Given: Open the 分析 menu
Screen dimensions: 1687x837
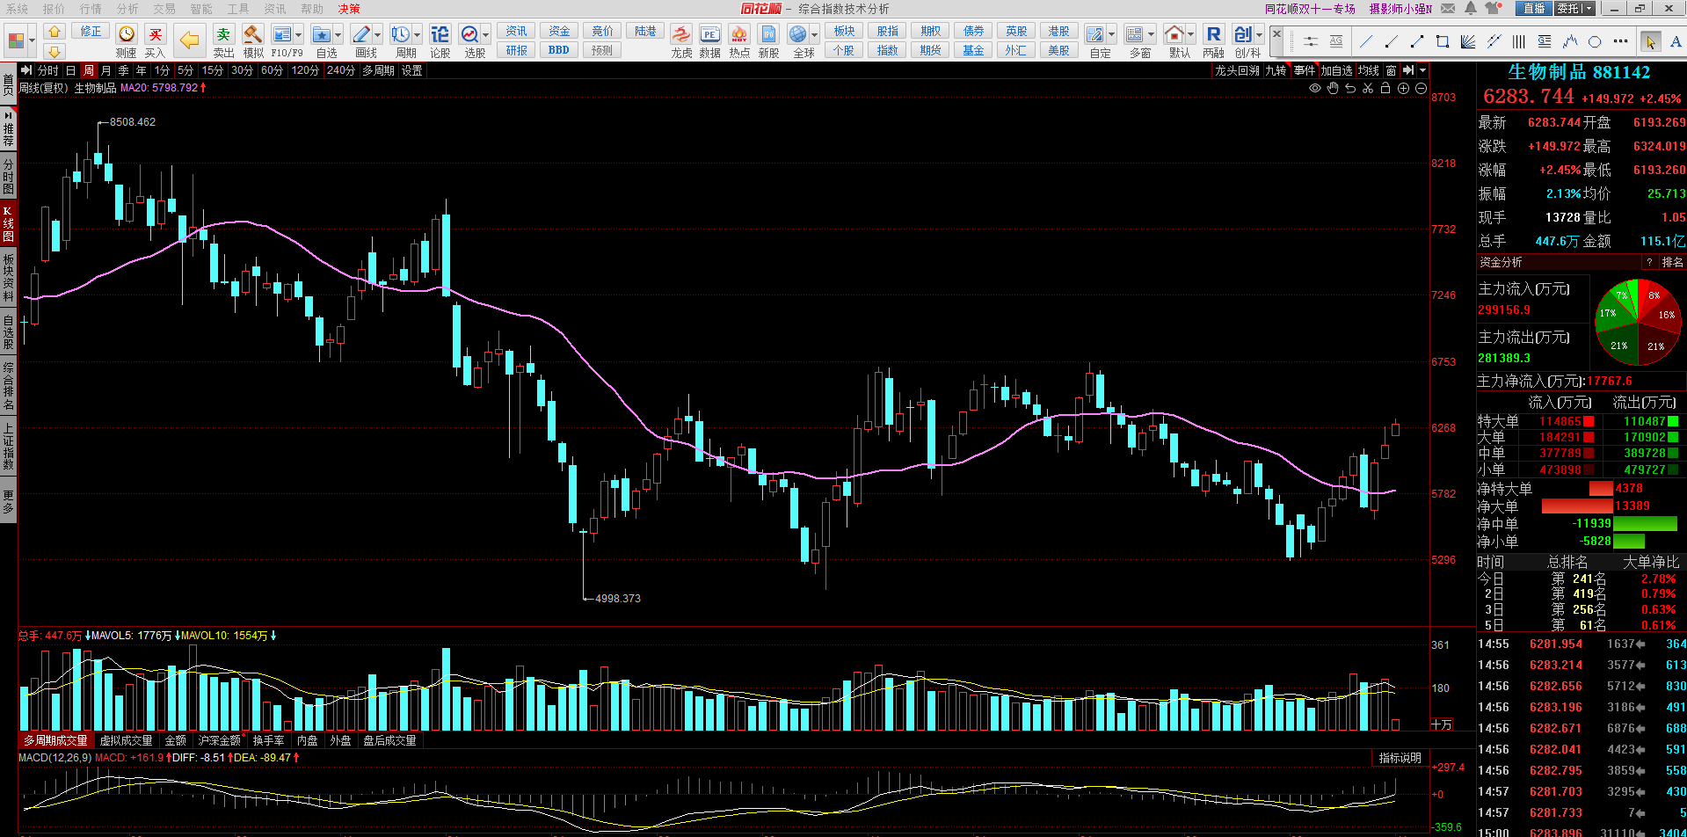Looking at the screenshot, I should (x=127, y=9).
